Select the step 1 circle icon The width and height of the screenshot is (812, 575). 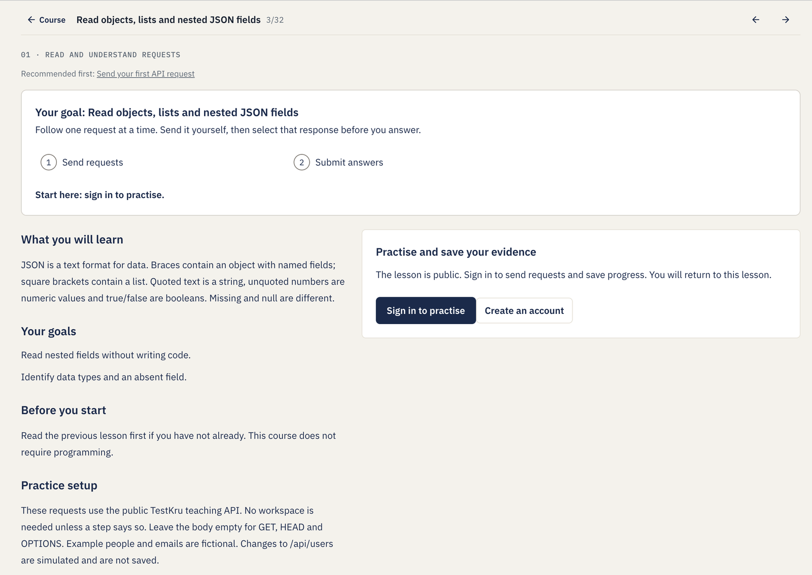[49, 163]
